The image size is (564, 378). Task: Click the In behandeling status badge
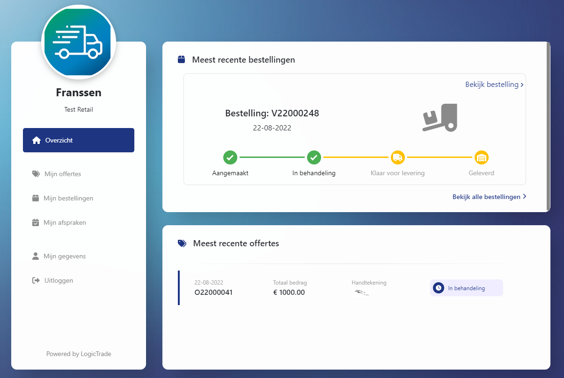[x=466, y=287]
